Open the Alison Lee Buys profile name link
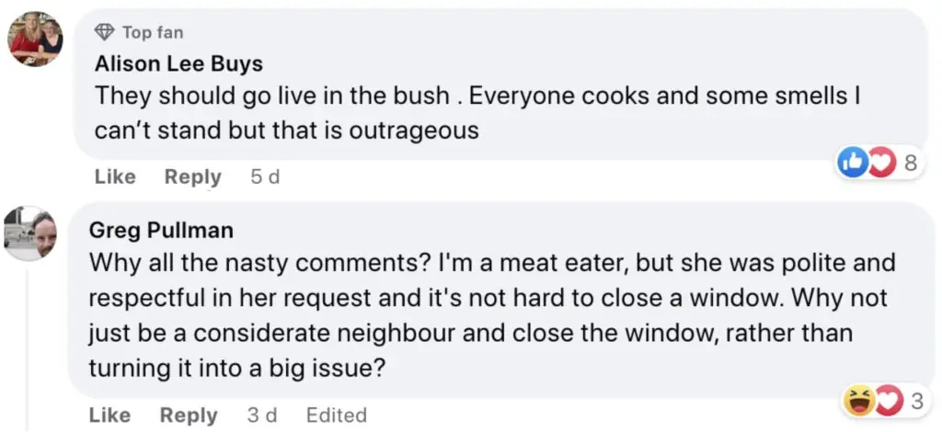The width and height of the screenshot is (942, 432). (x=178, y=64)
